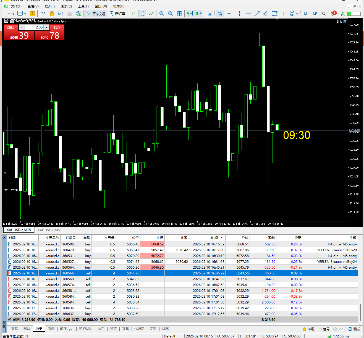Select the sell row priced 5044.70
The height and width of the screenshot is (338, 364).
182,273
